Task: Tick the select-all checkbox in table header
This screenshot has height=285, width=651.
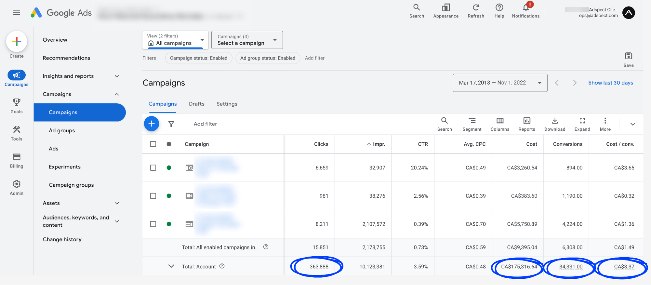Action: click(x=153, y=144)
